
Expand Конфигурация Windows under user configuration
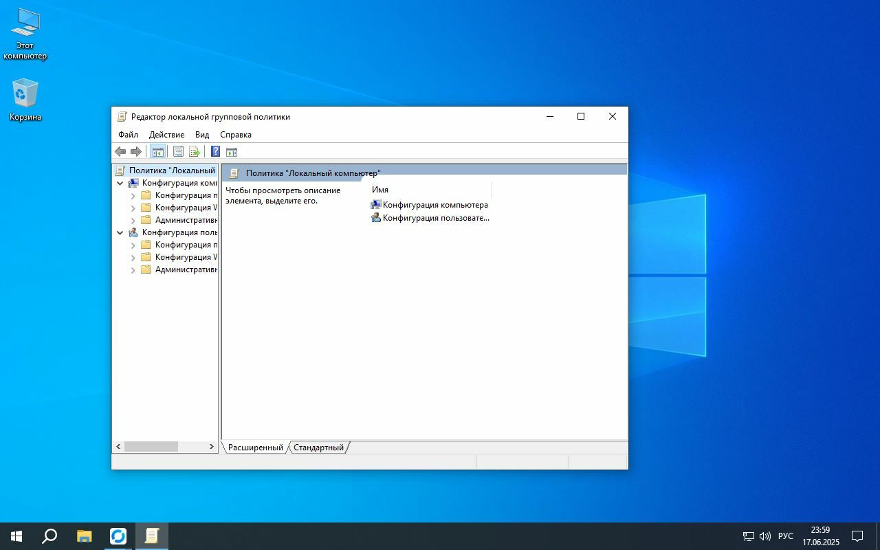133,258
